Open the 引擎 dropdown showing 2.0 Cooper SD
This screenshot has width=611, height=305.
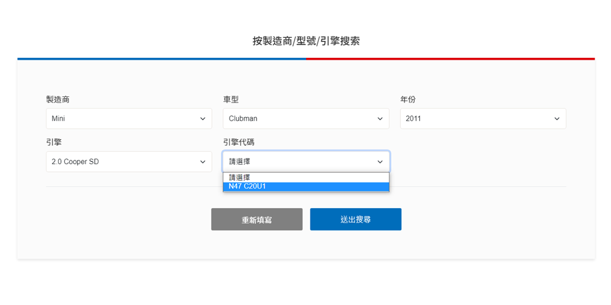(x=129, y=162)
